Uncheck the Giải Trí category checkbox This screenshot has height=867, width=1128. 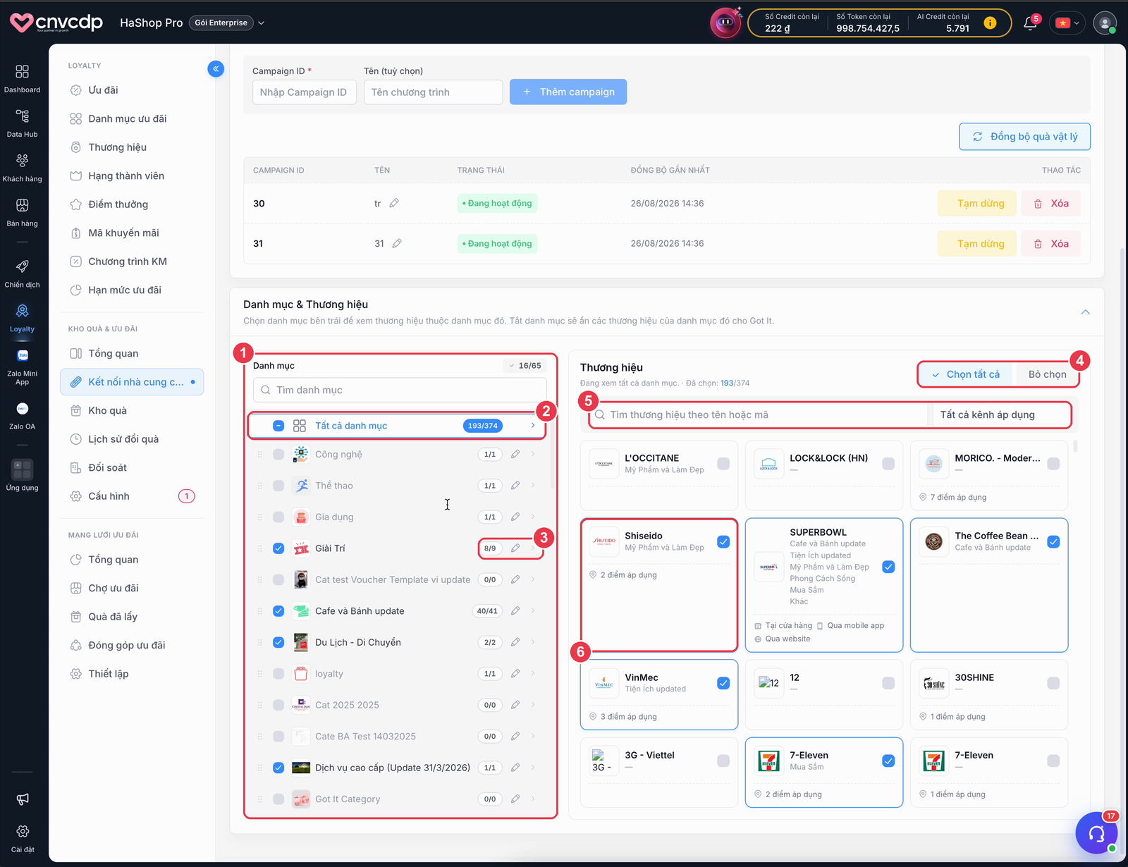pyautogui.click(x=278, y=548)
